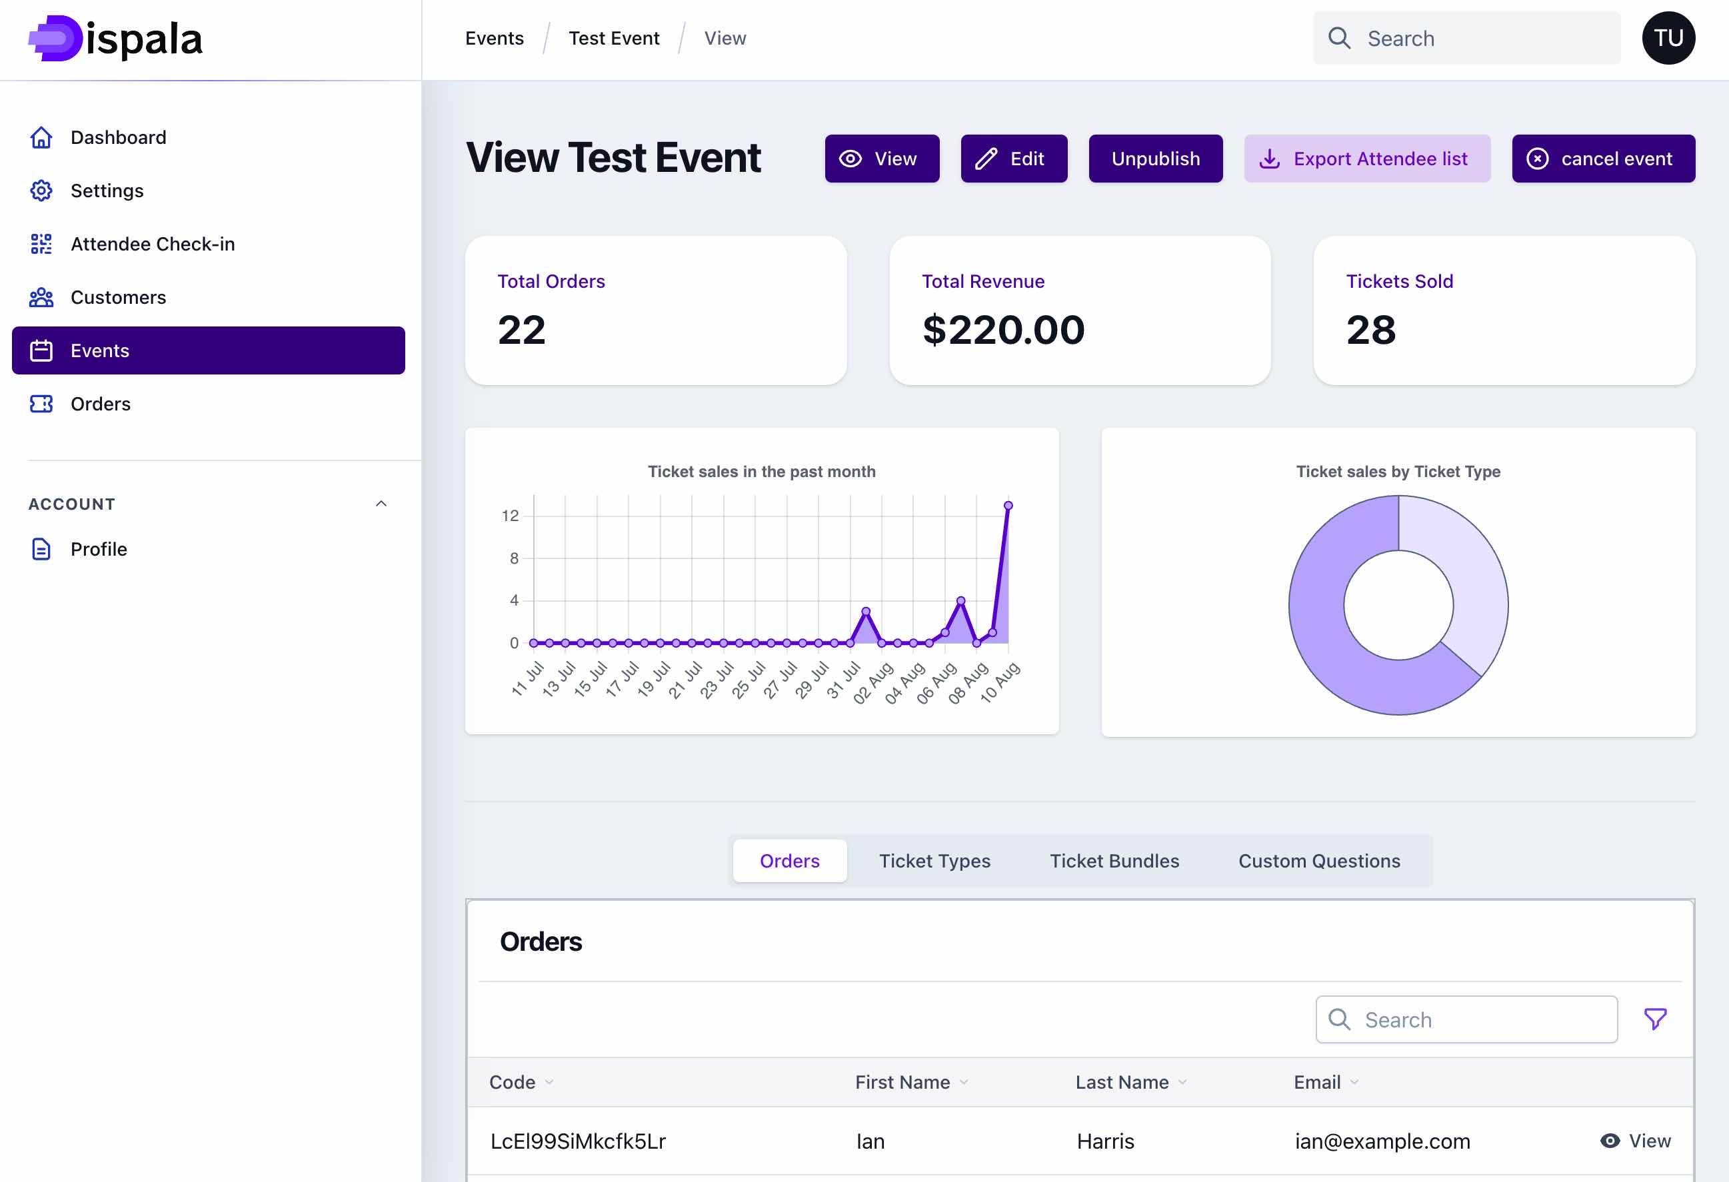Go to Attendee Check-in page
Screen dimensions: 1729x1182
pyautogui.click(x=209, y=244)
